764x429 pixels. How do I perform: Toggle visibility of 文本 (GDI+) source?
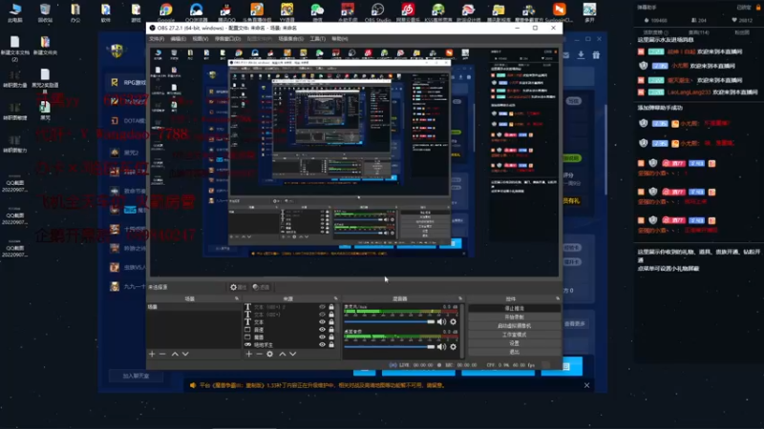pyautogui.click(x=322, y=315)
